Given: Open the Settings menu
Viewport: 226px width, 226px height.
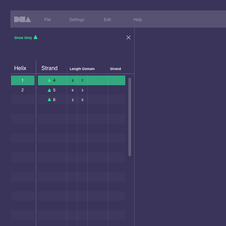Looking at the screenshot, I should (x=77, y=20).
